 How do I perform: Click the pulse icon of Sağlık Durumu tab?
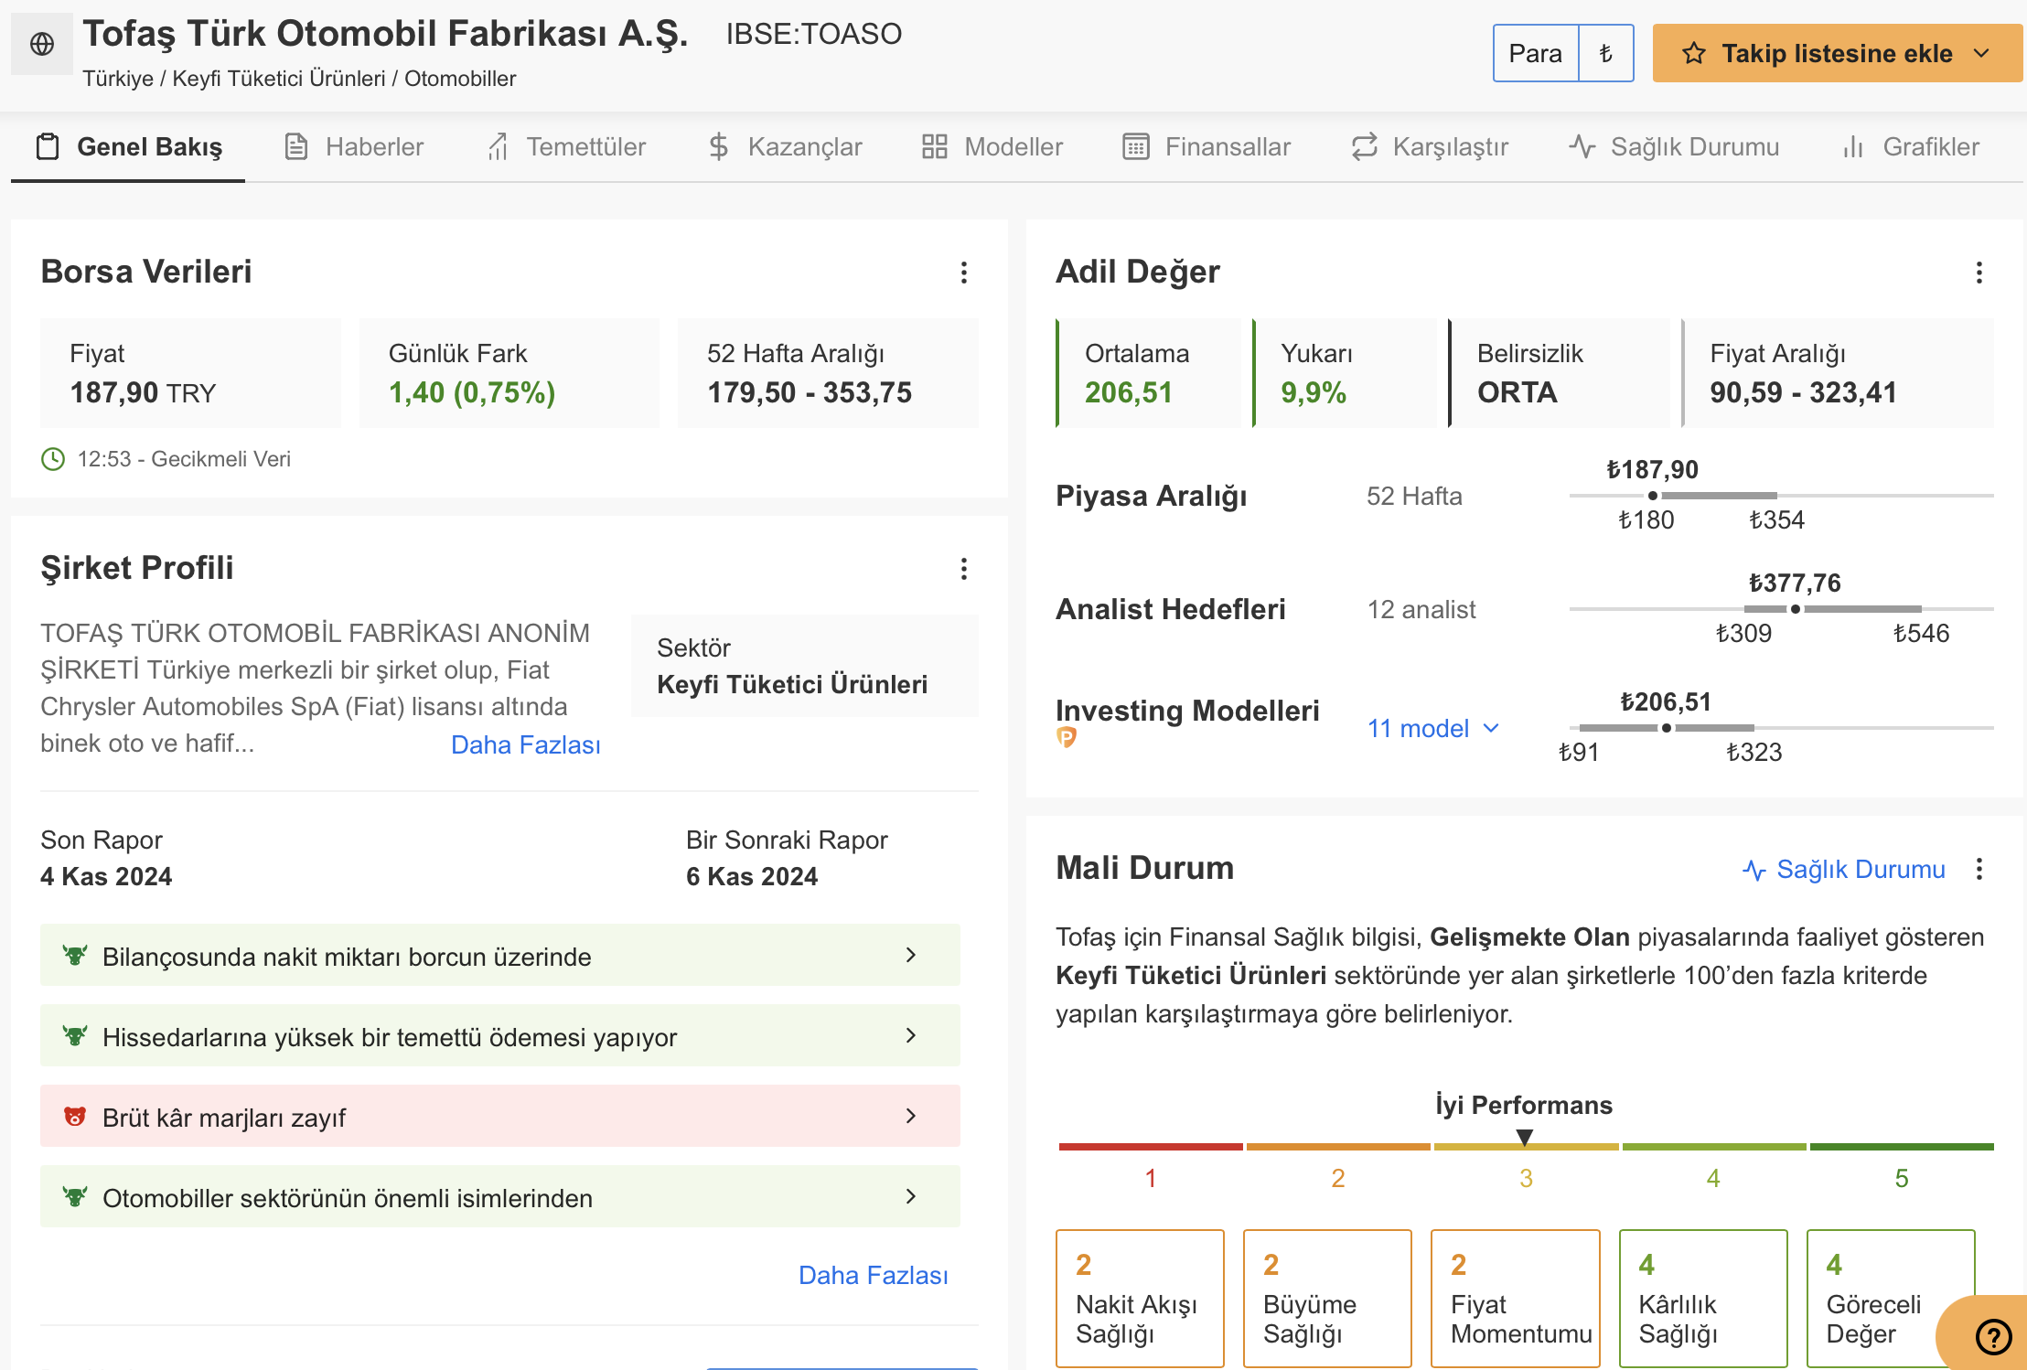[1582, 146]
